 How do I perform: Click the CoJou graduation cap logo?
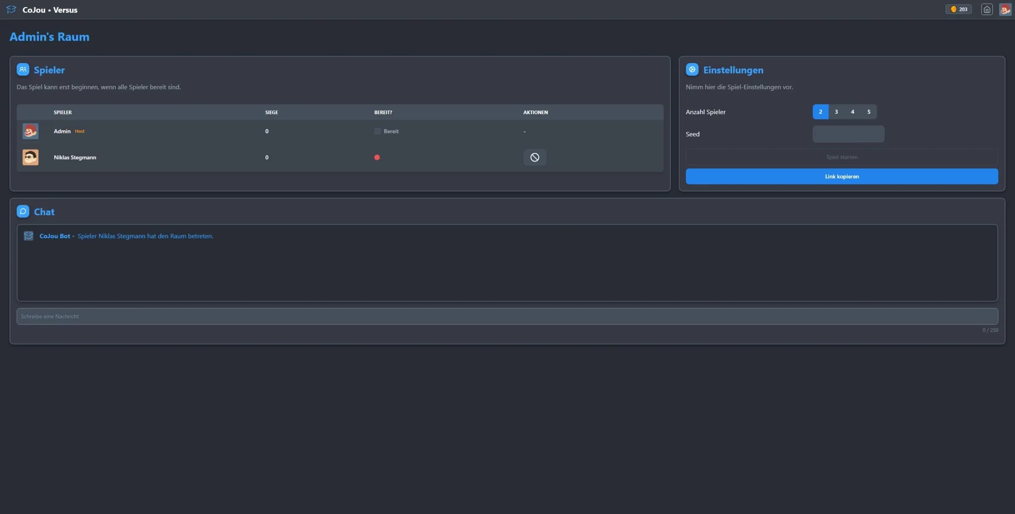click(x=11, y=9)
